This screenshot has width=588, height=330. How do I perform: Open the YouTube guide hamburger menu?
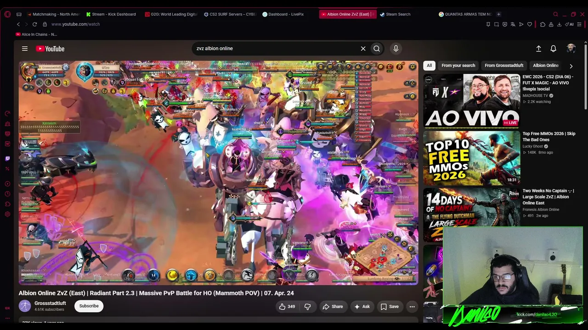[25, 49]
